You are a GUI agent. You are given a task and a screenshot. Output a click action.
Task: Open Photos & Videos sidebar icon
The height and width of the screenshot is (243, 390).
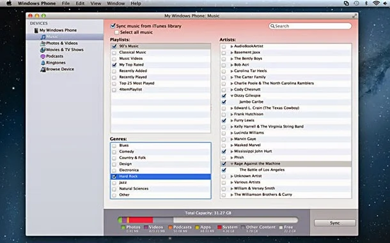(x=43, y=43)
